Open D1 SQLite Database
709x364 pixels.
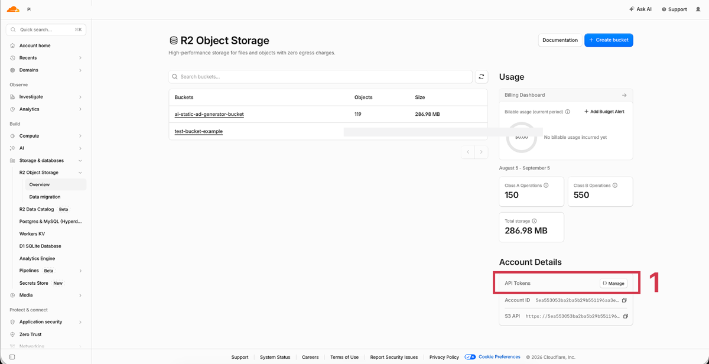tap(40, 246)
